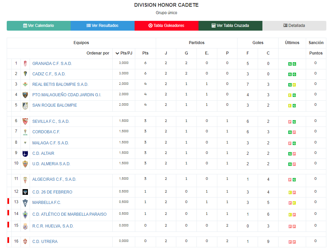Click the Sanción column header
Image resolution: width=327 pixels, height=249 pixels.
[x=316, y=43]
